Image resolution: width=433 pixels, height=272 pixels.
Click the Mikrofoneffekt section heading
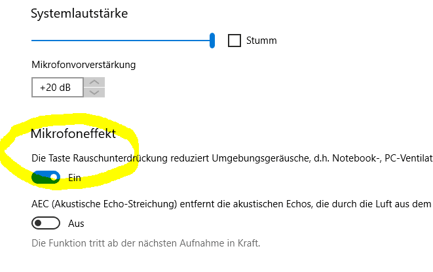73,133
